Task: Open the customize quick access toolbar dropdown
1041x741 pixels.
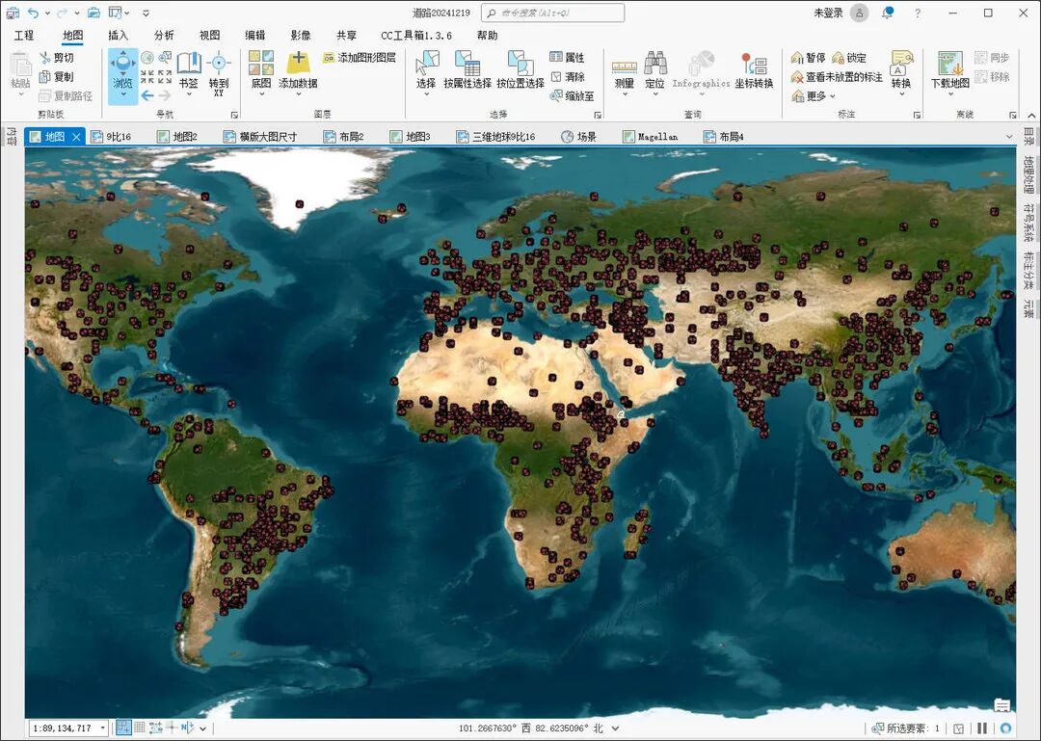Action: (x=147, y=13)
